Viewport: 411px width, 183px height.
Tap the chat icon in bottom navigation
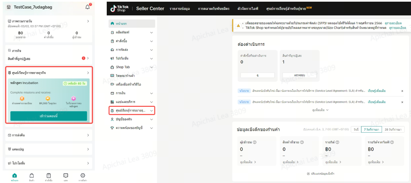click(66, 176)
